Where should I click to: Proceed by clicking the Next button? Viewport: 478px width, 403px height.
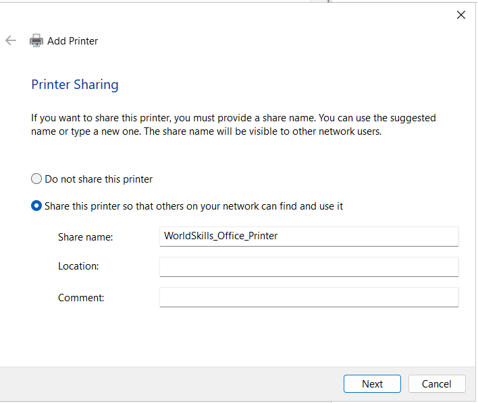[372, 384]
